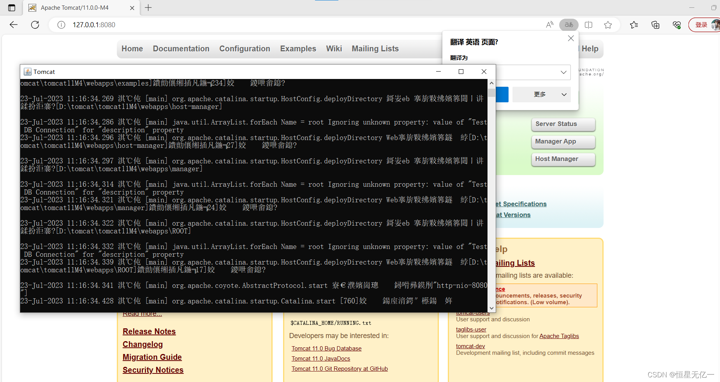Toggle split screen view
The image size is (720, 382).
tap(589, 25)
